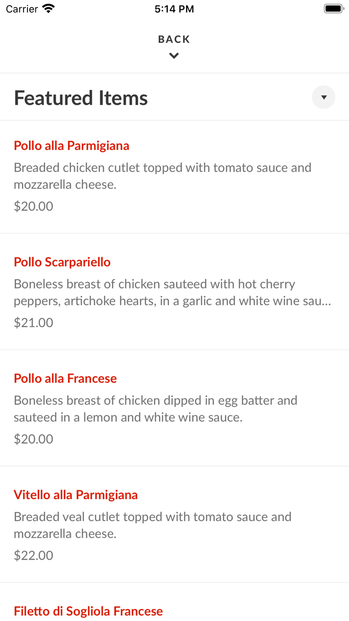Open the Pollo Scarpariello item
This screenshot has height=621, width=349.
click(62, 262)
